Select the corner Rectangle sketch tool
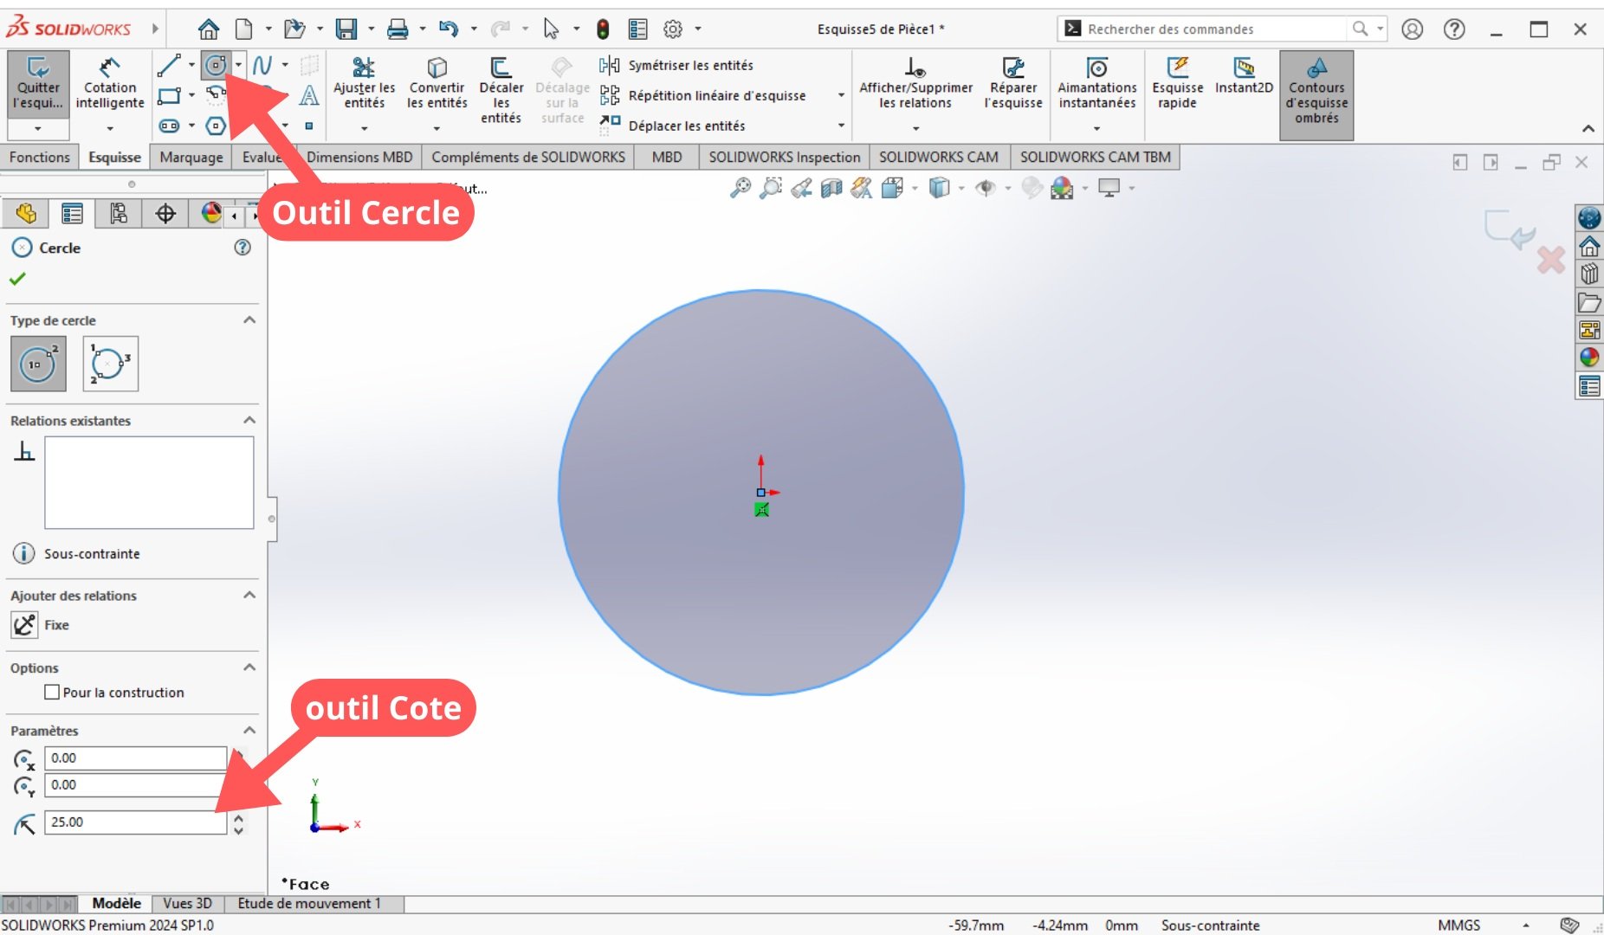This screenshot has height=935, width=1604. tap(169, 95)
